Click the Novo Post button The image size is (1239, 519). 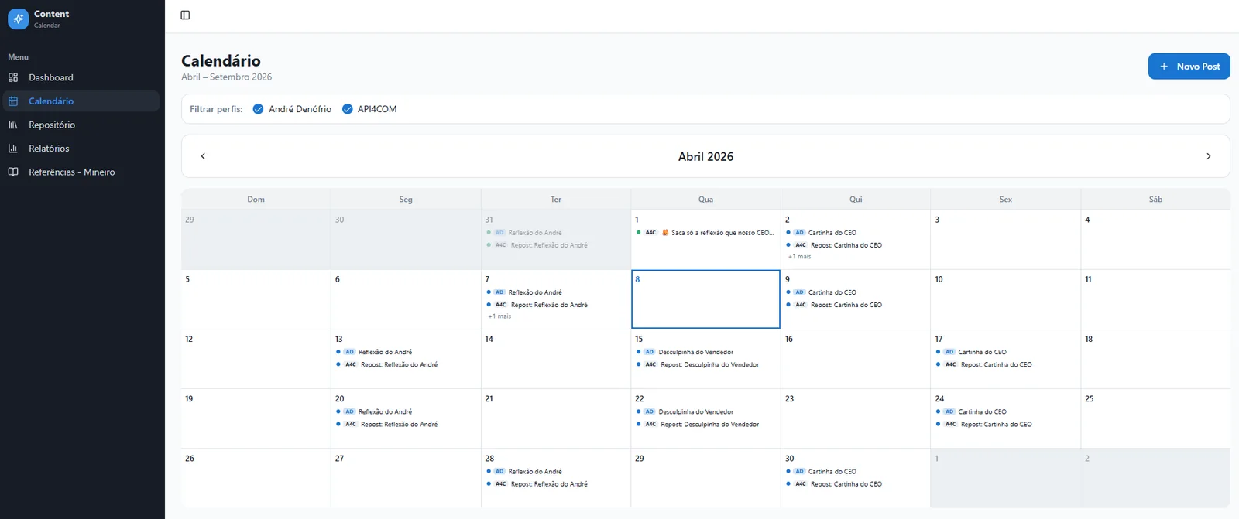1189,67
